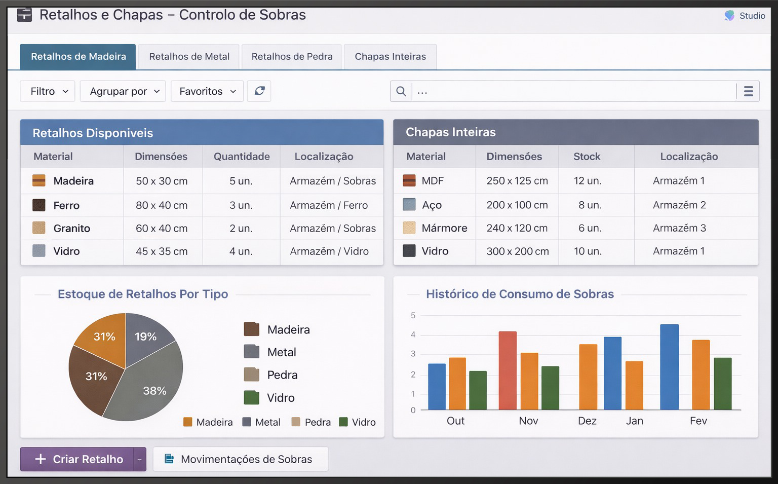
Task: Click the Madeira material icon in table
Action: tap(39, 180)
